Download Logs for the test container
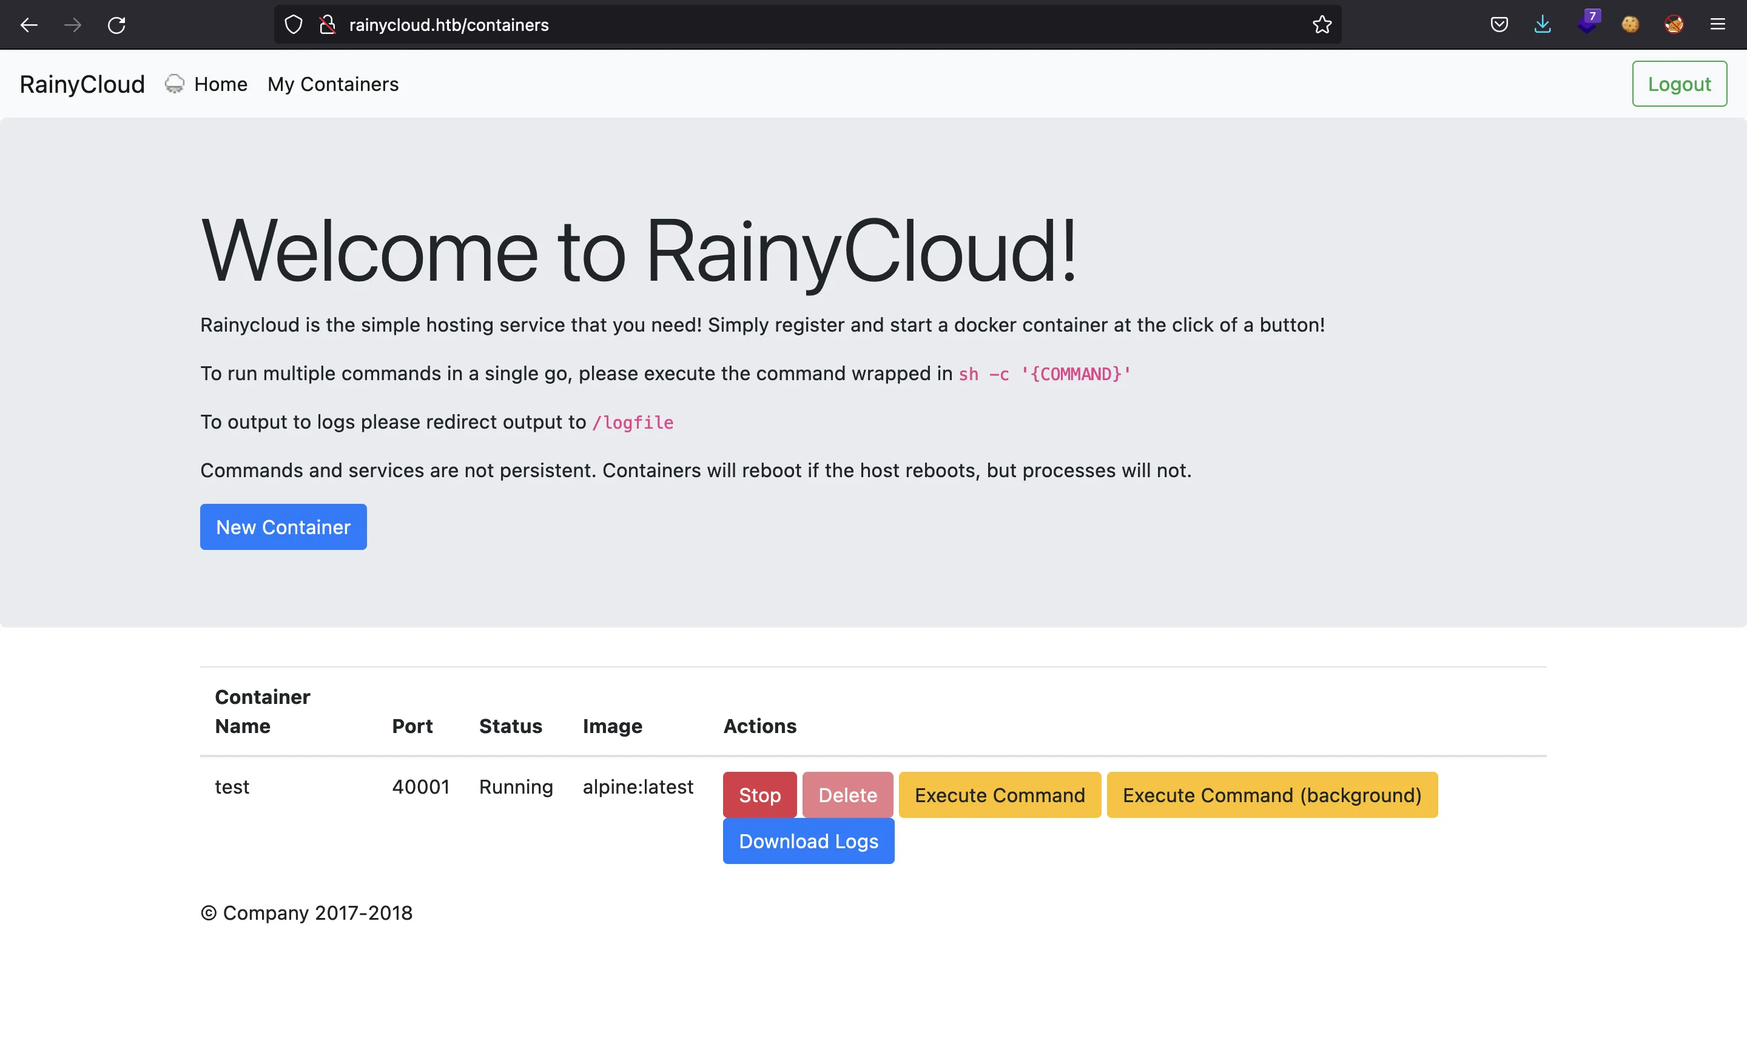1747x1038 pixels. 808,841
